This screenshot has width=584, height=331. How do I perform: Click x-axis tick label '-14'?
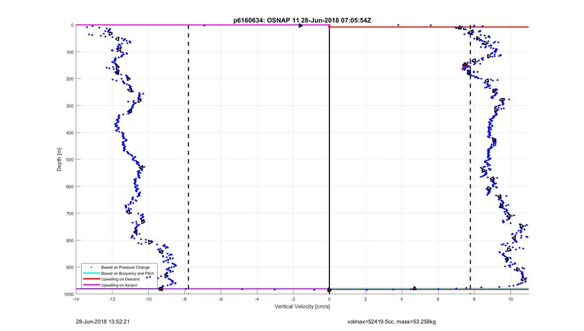[75, 299]
